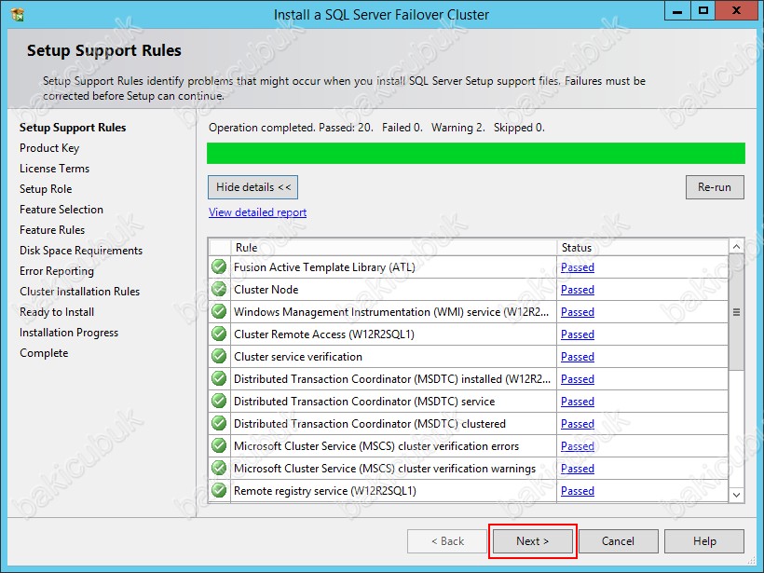Screen dimensions: 764x573
Task: Close the setup window
Action: 737,11
